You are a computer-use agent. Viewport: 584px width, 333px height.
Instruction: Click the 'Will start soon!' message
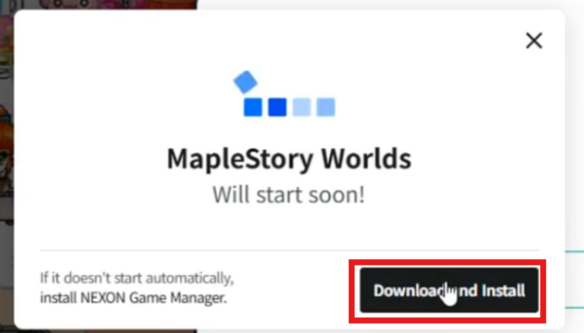click(x=289, y=195)
